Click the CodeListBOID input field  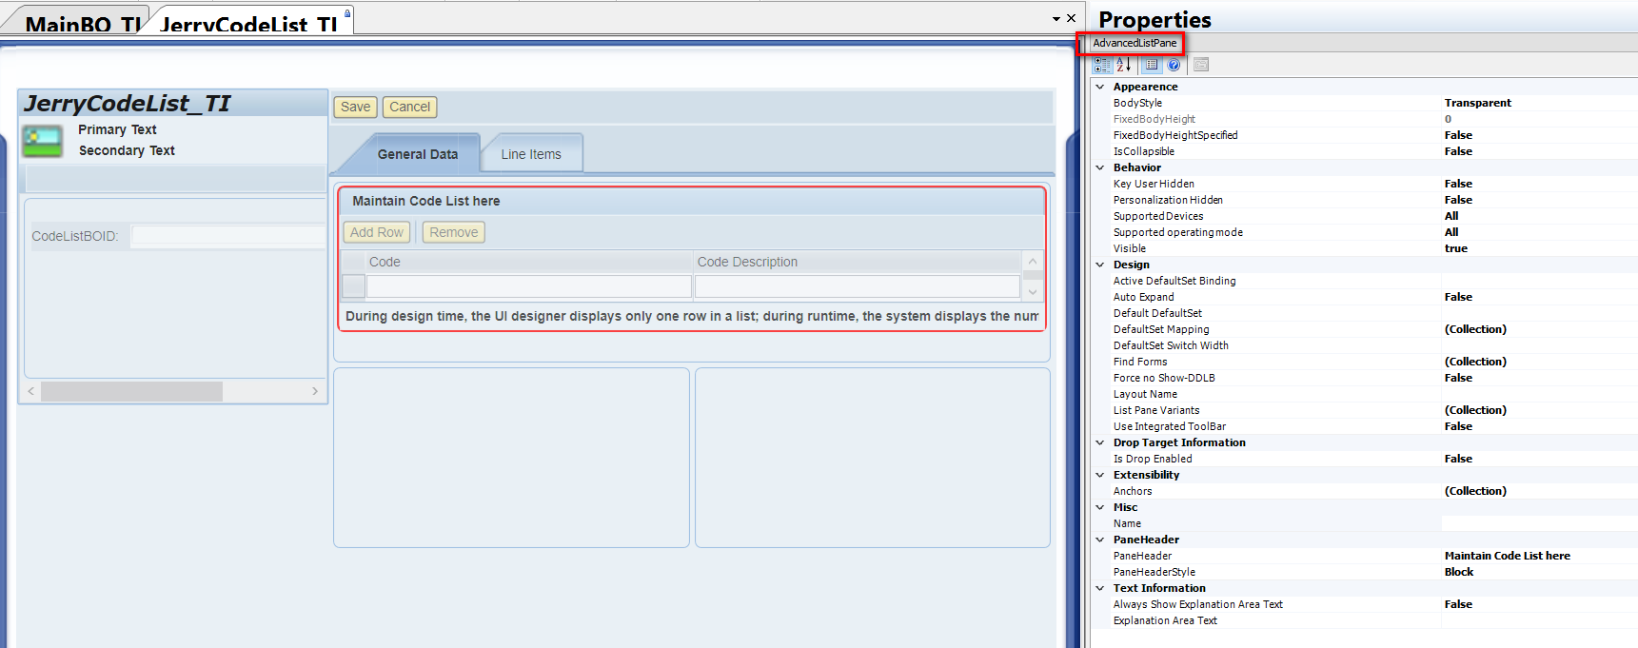[x=228, y=236]
